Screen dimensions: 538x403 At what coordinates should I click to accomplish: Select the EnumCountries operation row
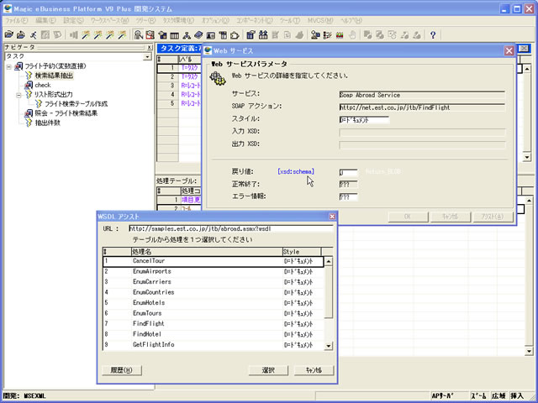(x=213, y=292)
